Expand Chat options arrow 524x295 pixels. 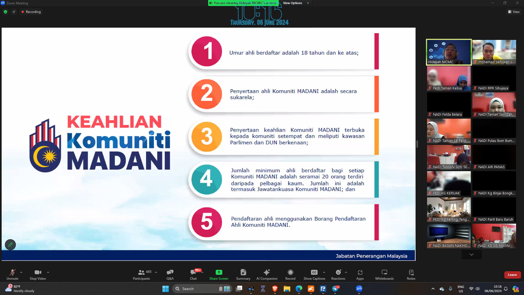tap(202, 272)
